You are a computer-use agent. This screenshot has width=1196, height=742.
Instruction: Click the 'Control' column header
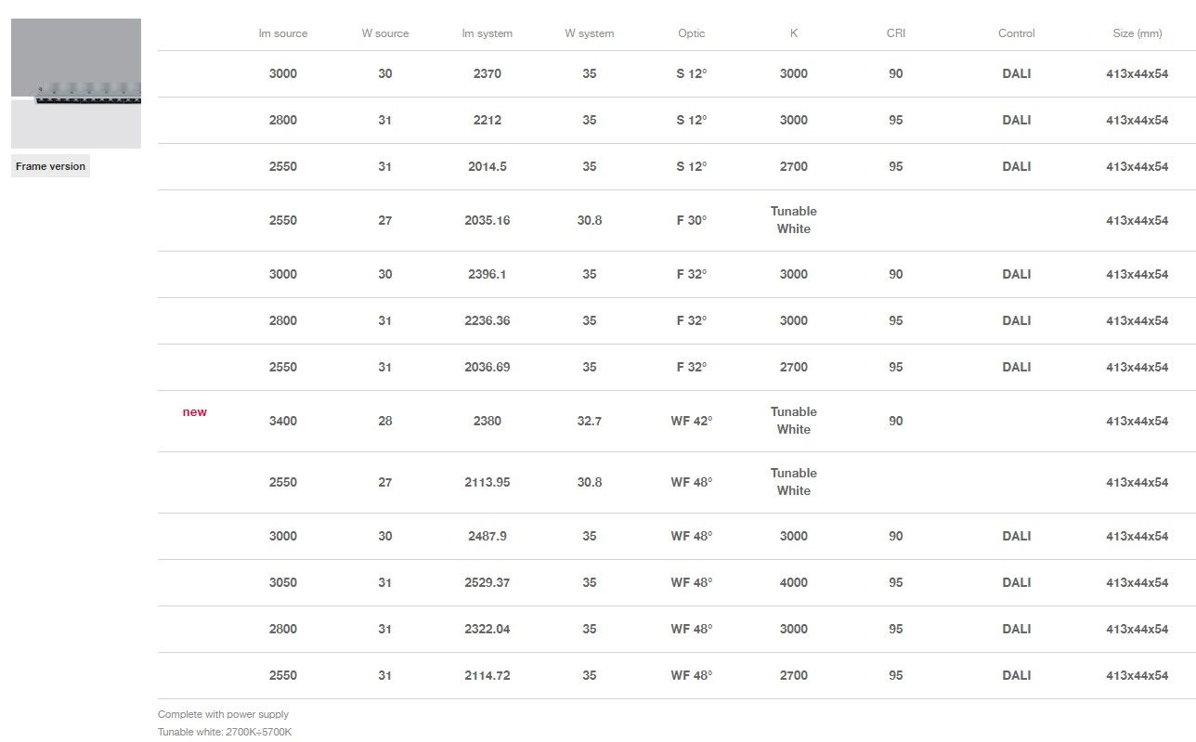(1017, 33)
